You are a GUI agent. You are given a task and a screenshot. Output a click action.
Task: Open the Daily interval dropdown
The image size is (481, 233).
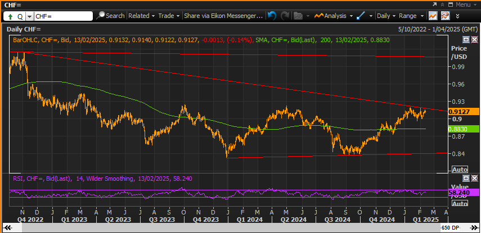386,16
